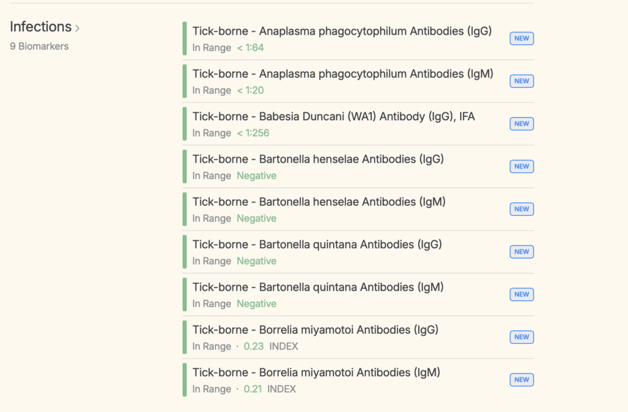Open the Infections heading link
Screen dimensions: 628x412
tap(40, 27)
